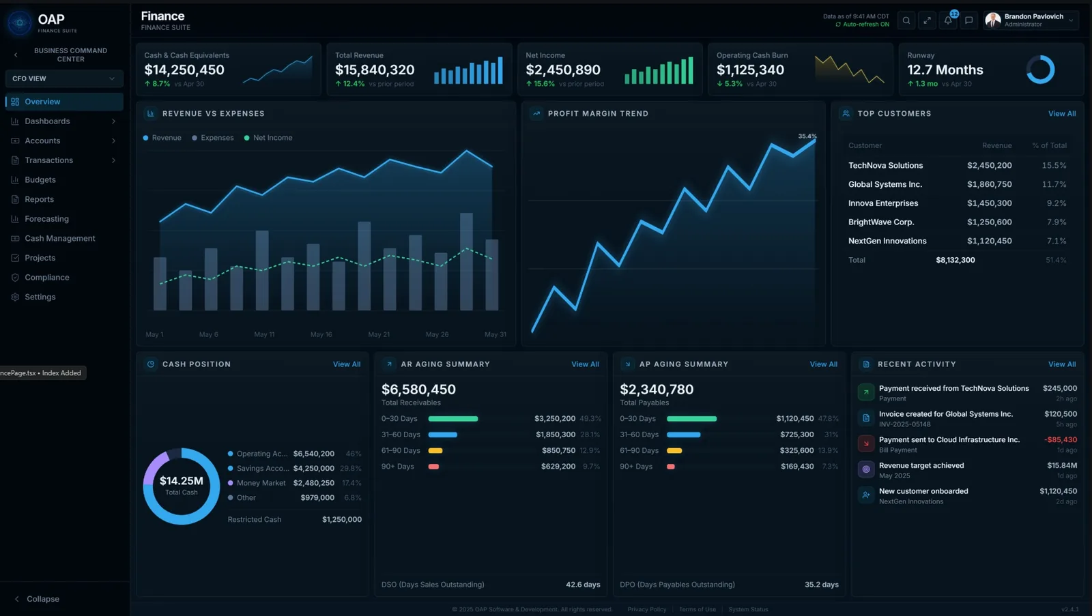The width and height of the screenshot is (1092, 616).
Task: Open the CFO VIEW dropdown
Action: (x=64, y=78)
